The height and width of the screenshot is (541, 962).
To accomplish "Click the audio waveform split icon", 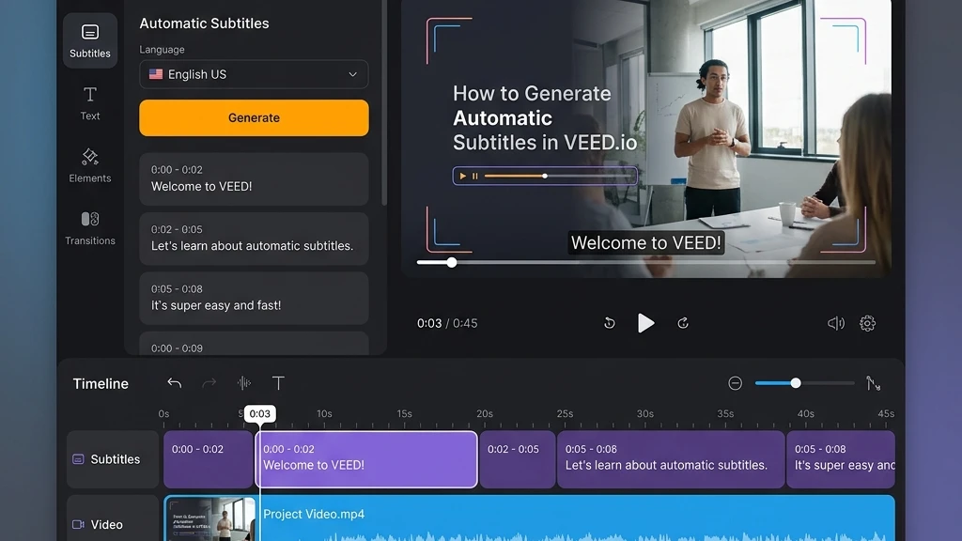I will coord(244,383).
